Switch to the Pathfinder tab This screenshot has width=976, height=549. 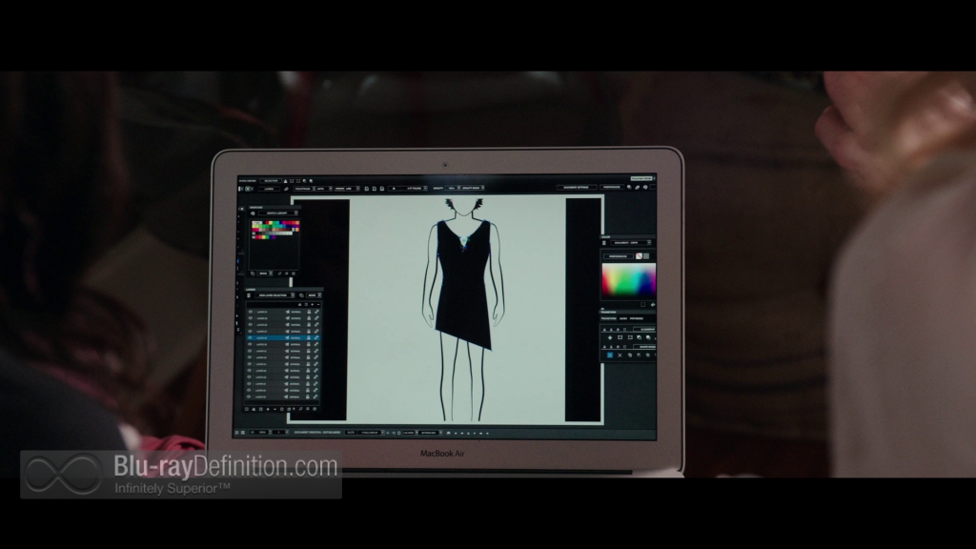637,318
